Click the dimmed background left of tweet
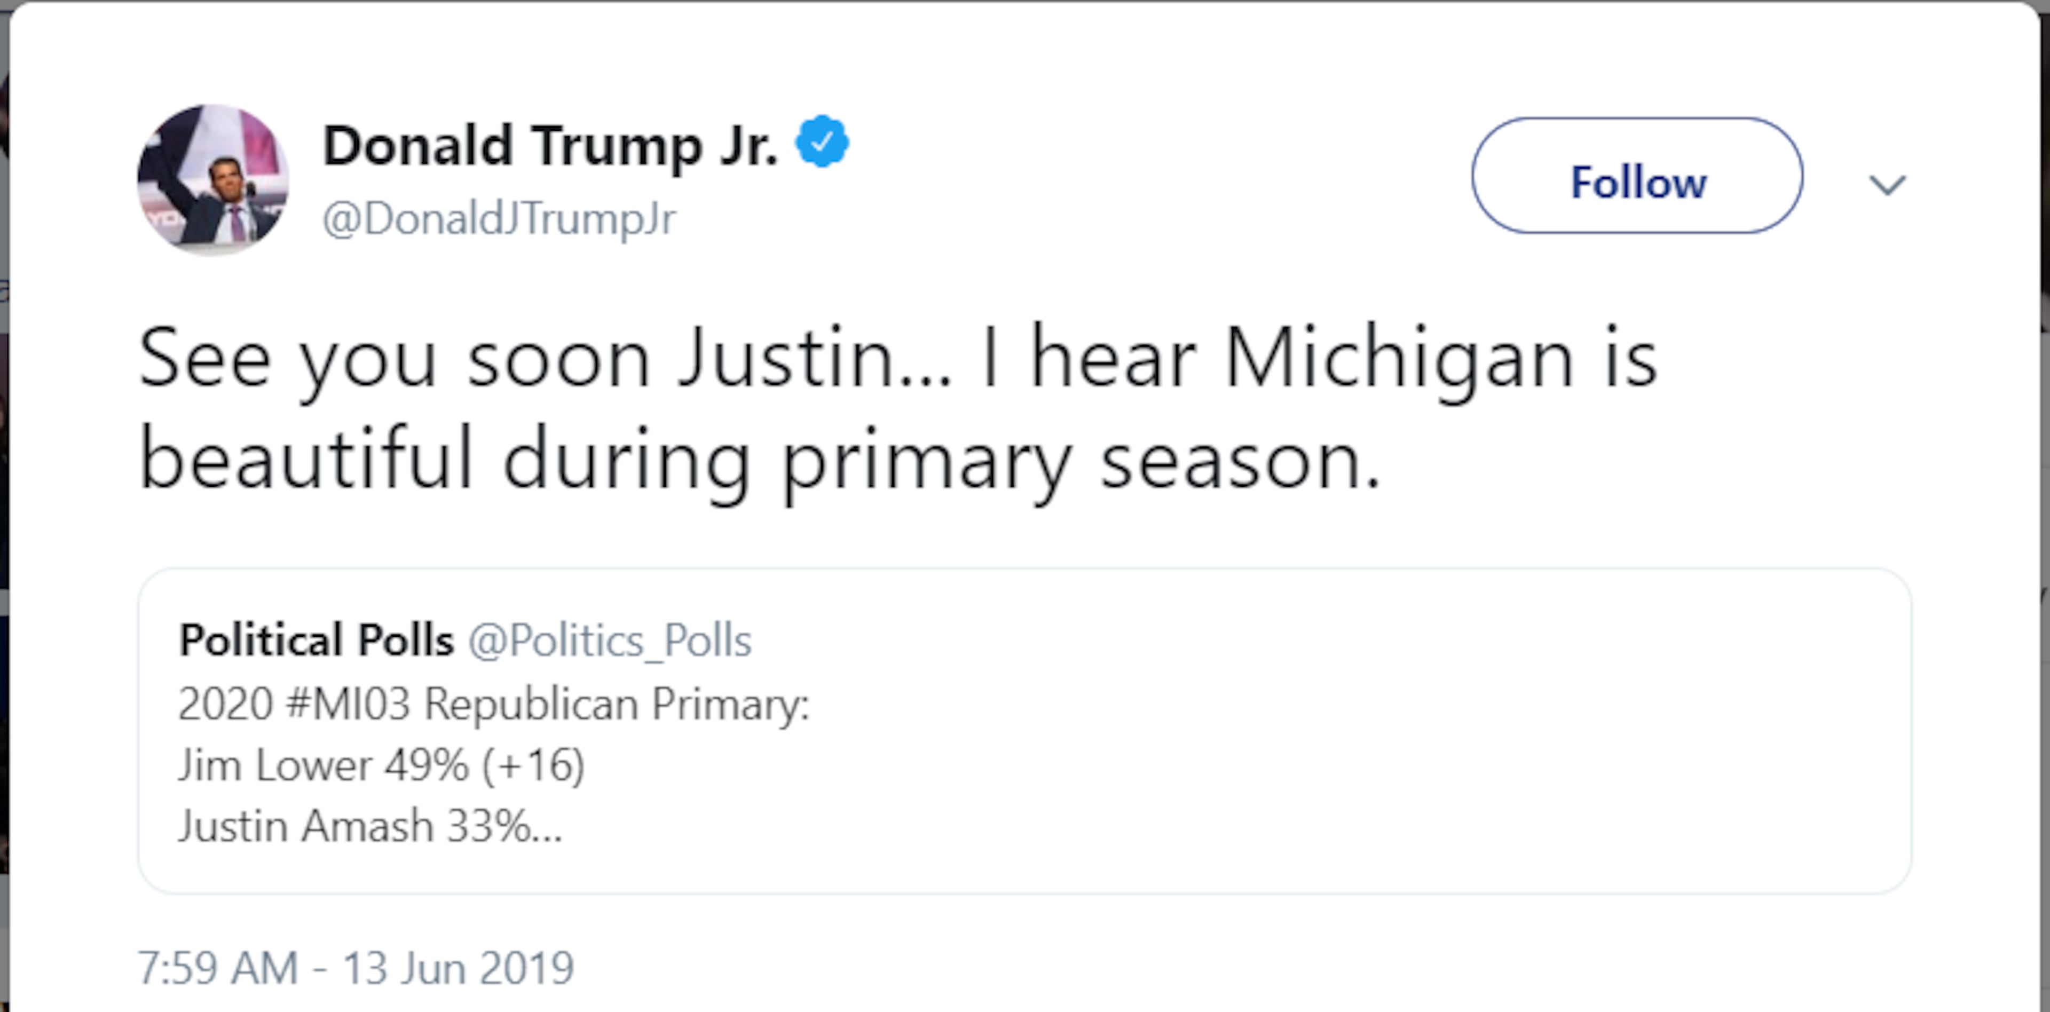Viewport: 2050px width, 1012px height. (3, 477)
